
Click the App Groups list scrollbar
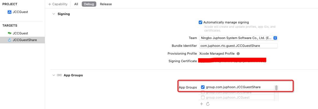point(276,88)
